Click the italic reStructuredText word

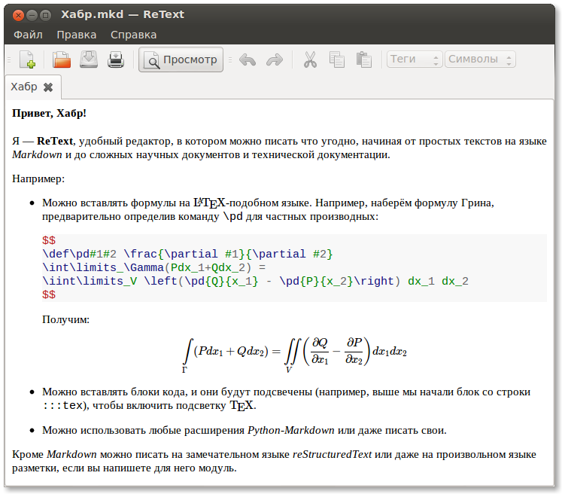coord(332,455)
